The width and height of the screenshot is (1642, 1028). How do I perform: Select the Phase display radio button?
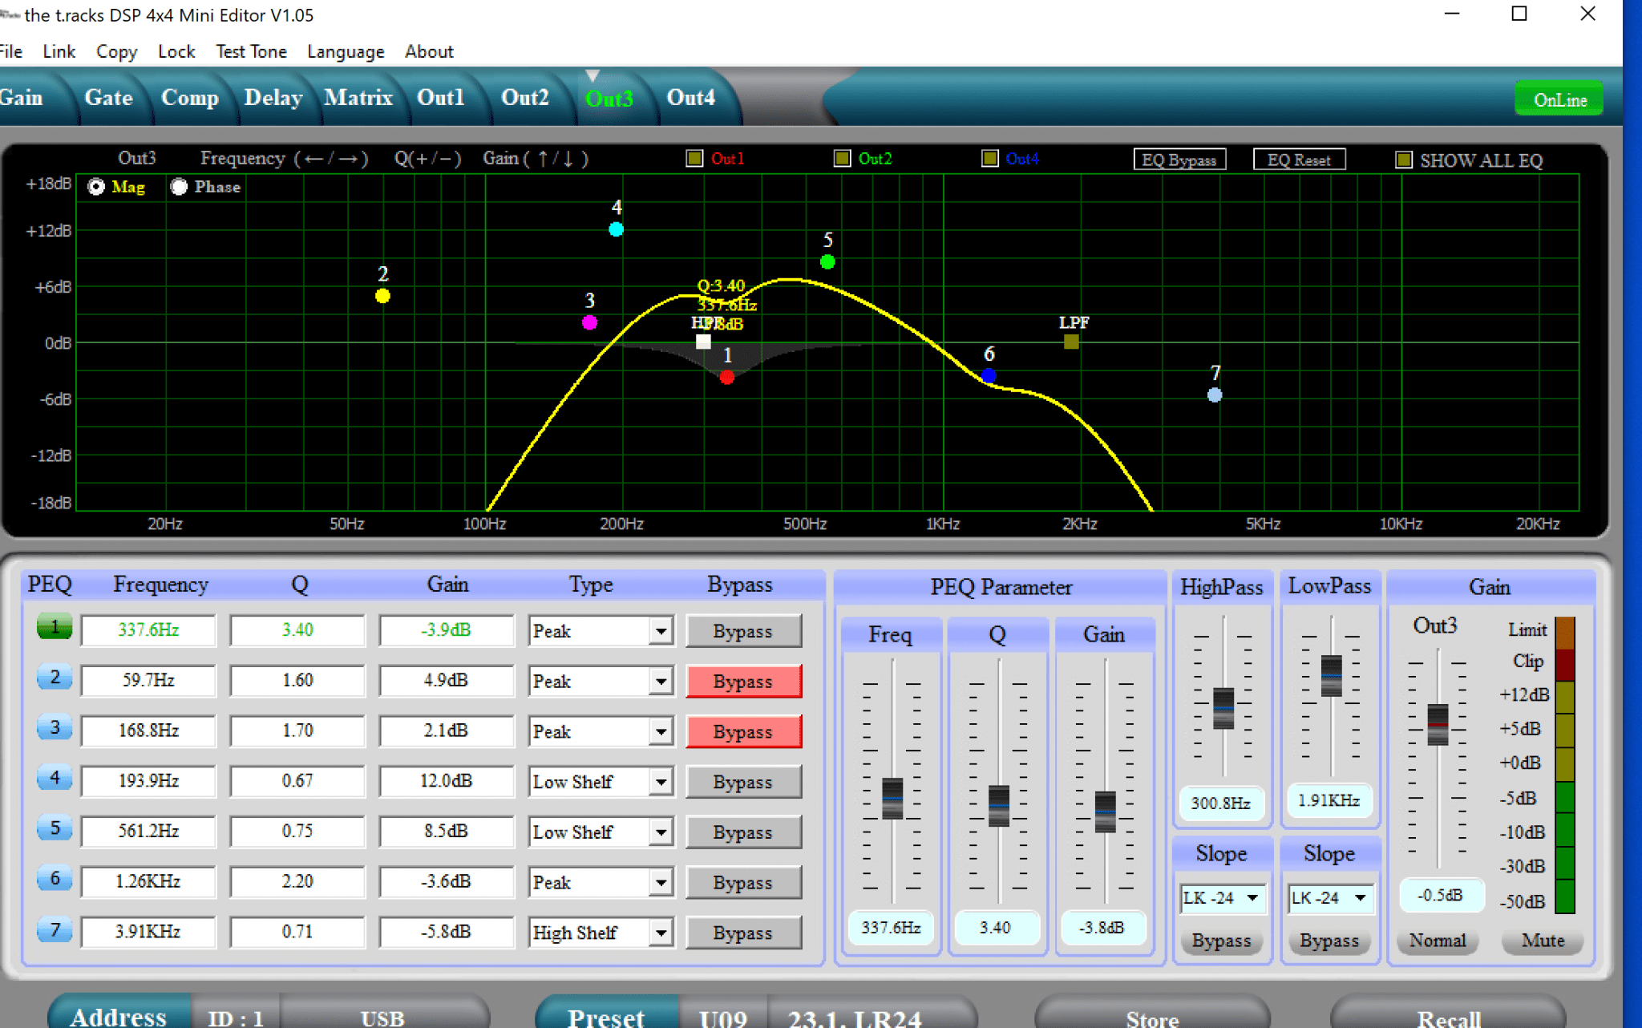point(179,187)
